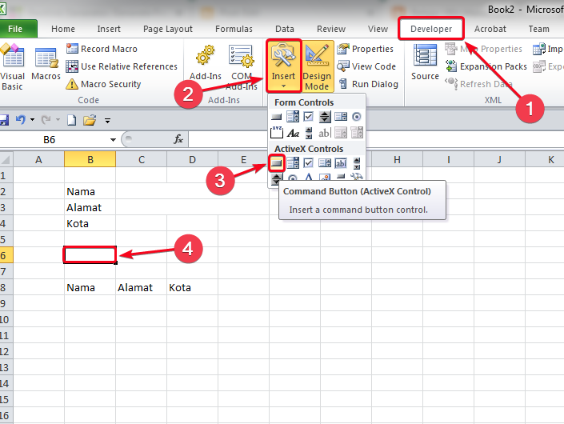Click the formula bar input
The image size is (564, 424).
(376, 139)
